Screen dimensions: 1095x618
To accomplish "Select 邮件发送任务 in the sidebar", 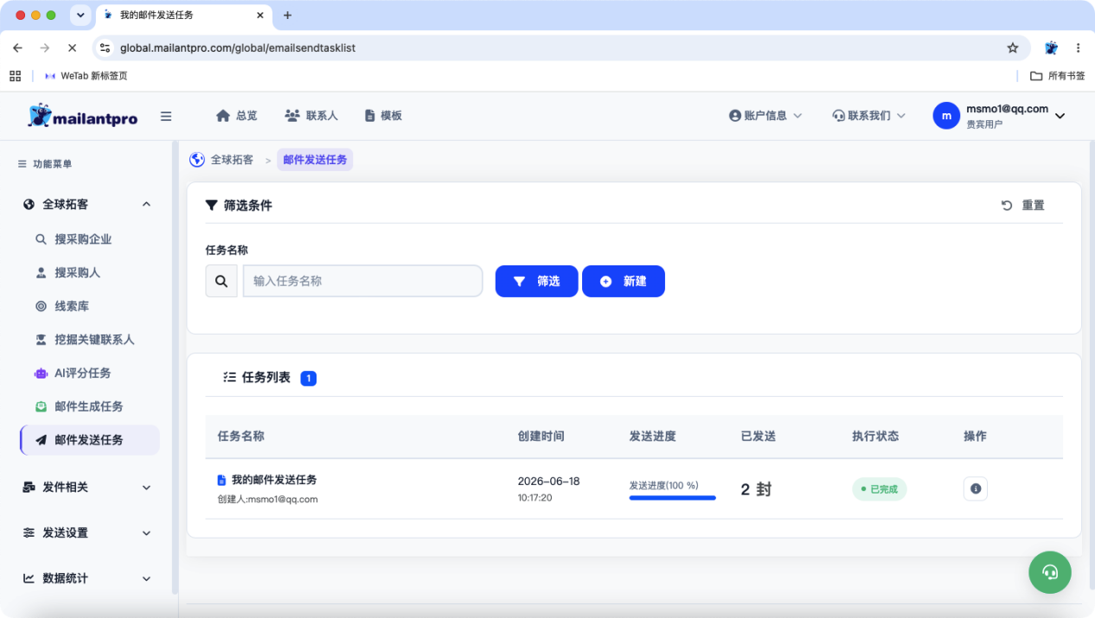I will click(90, 440).
